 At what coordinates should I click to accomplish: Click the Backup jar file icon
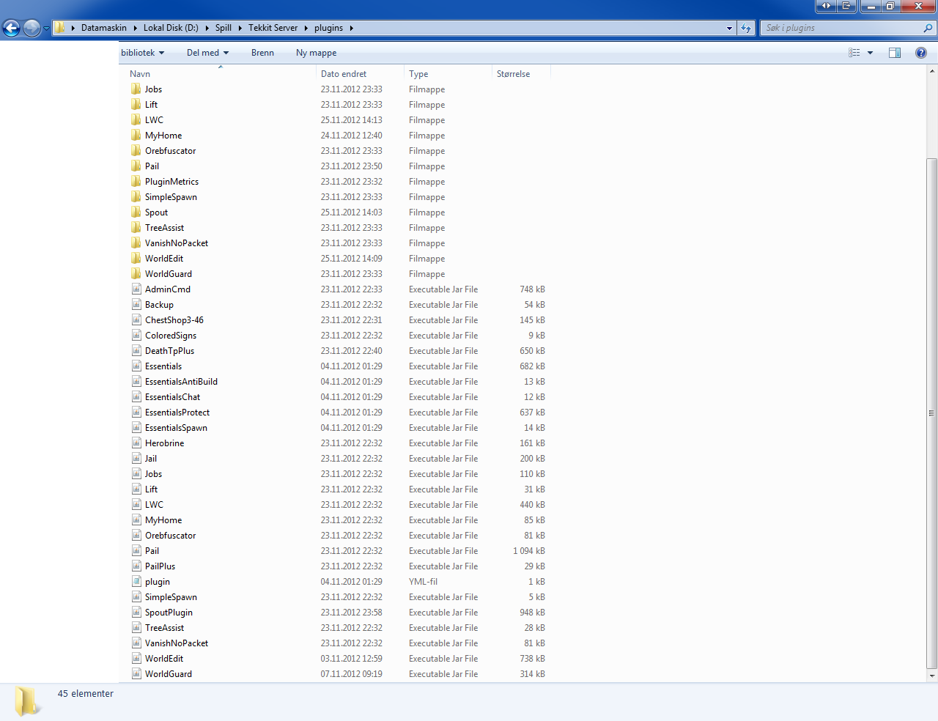pyautogui.click(x=136, y=304)
